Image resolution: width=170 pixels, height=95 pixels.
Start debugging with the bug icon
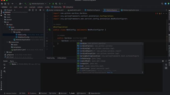pos(53,4)
